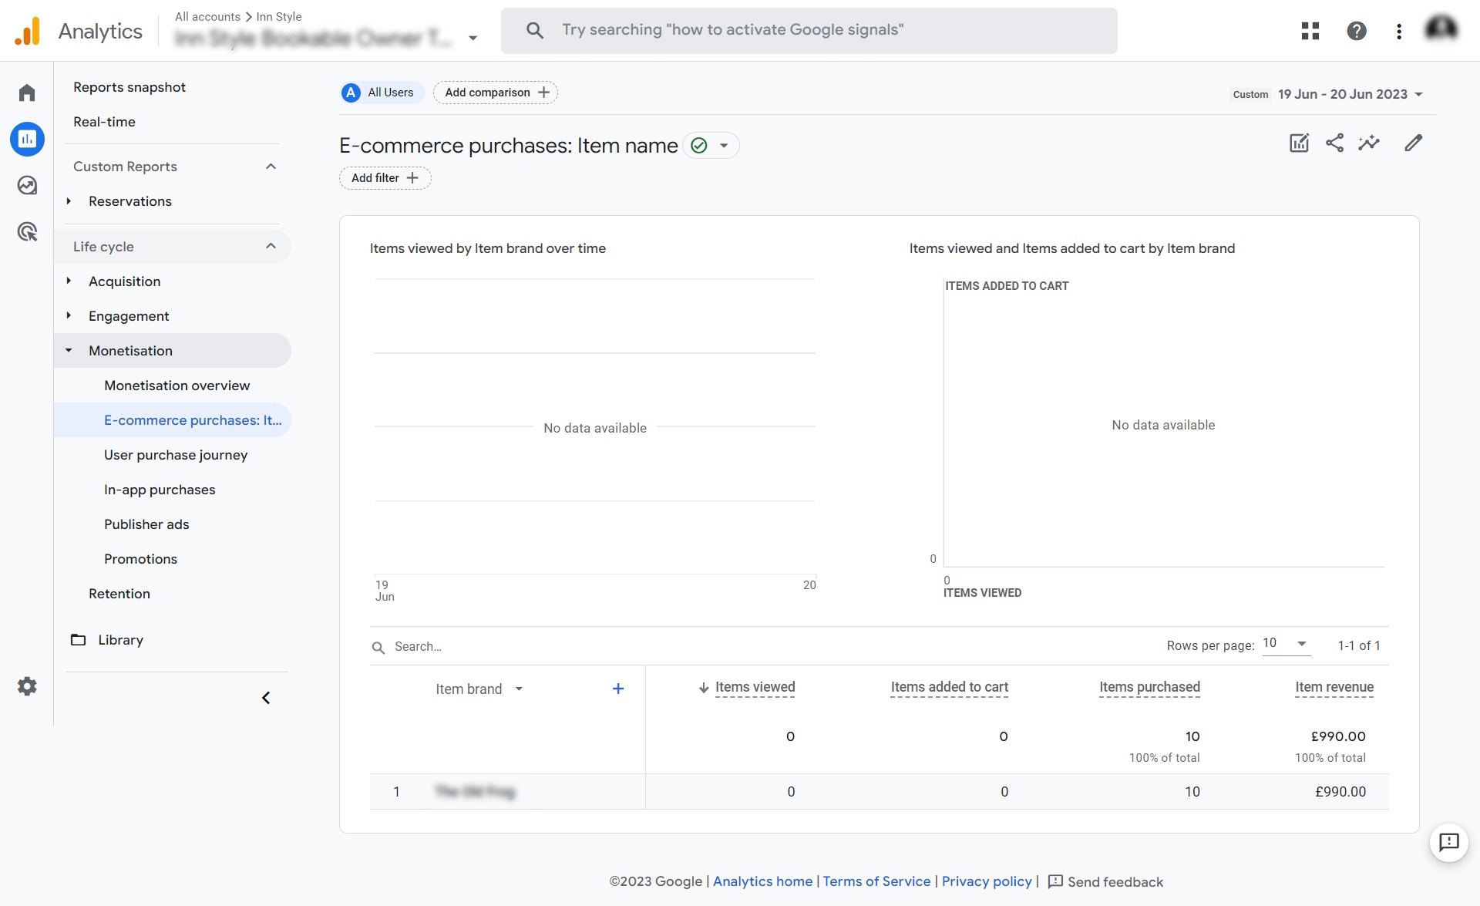Collapse the Custom Reports section
This screenshot has width=1480, height=906.
tap(271, 167)
